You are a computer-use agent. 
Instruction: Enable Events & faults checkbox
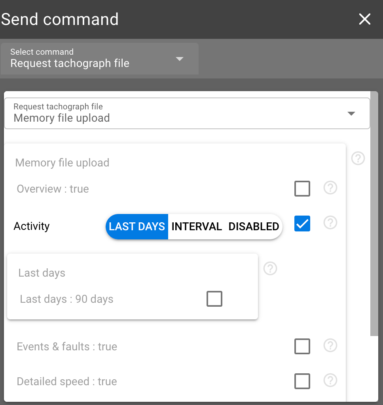[302, 346]
